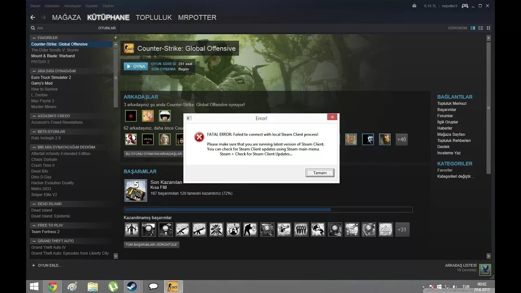Click the back arrow navigation icon

(33, 17)
